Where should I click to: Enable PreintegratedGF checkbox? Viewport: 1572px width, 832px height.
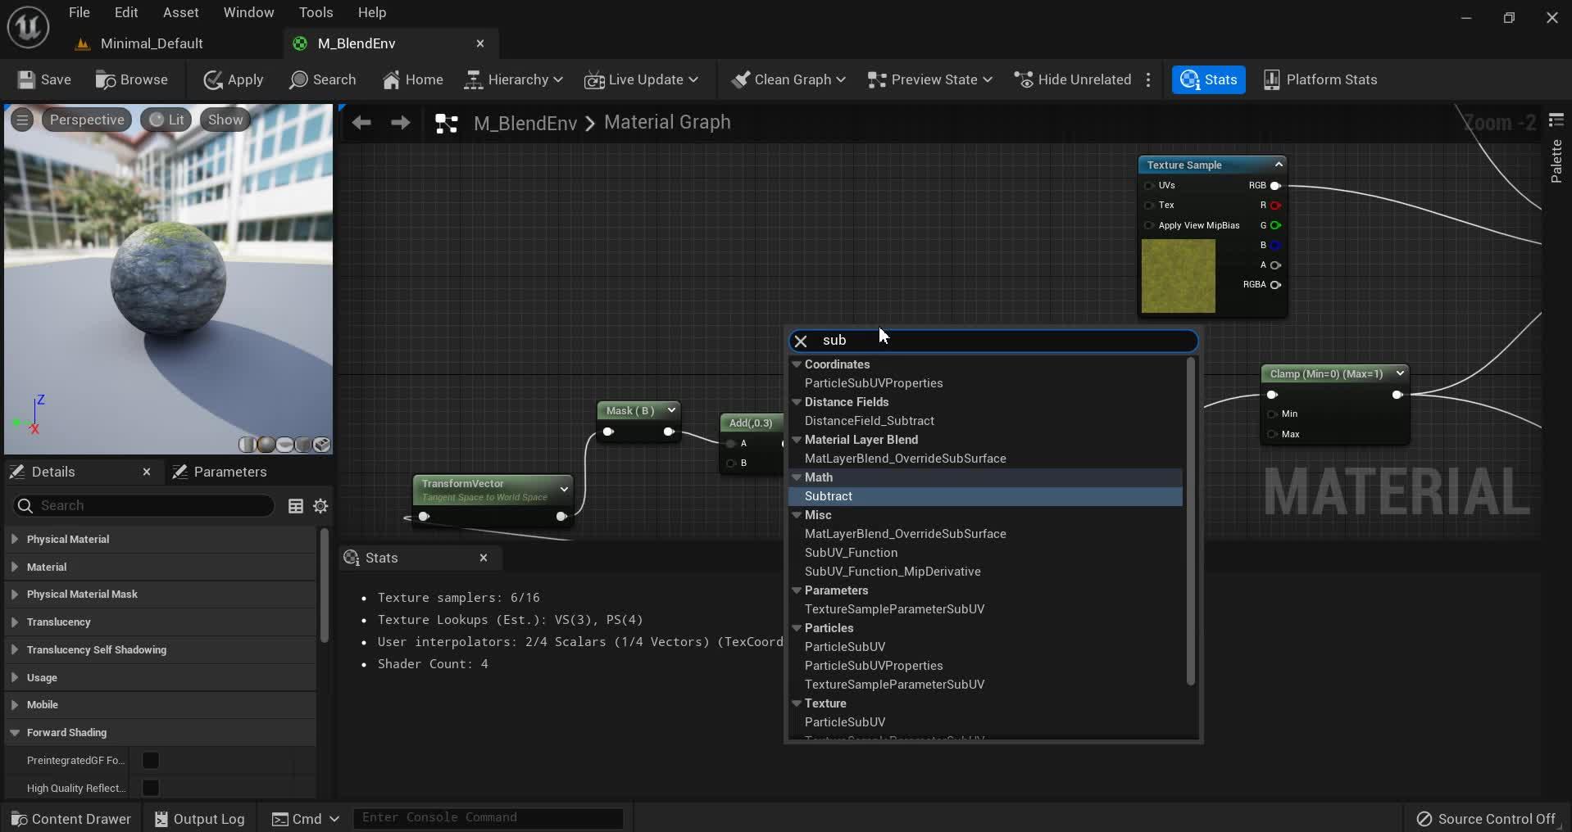click(151, 760)
